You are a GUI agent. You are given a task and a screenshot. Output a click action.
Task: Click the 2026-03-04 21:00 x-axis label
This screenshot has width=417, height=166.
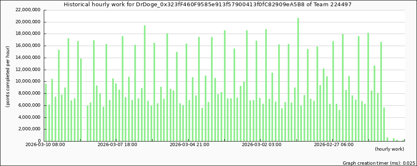click(x=190, y=144)
